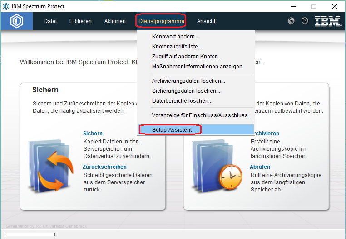Select Knotenzugriffsliste... menu entry
Viewport: 346px width, 239px height.
point(177,47)
